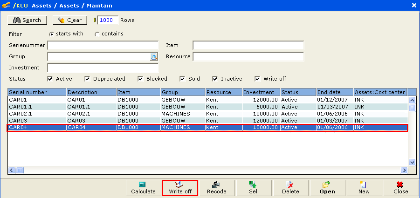Click the Delete button
The height and width of the screenshot is (198, 420).
(290, 188)
